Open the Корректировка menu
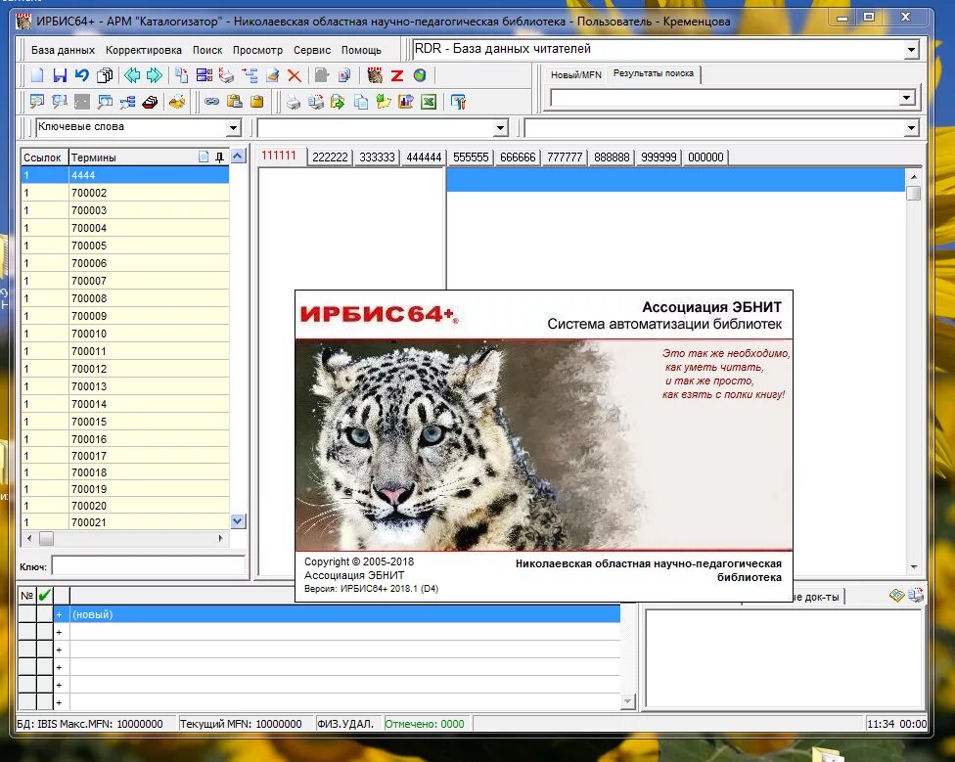Screen dimensions: 955x762 [x=143, y=50]
